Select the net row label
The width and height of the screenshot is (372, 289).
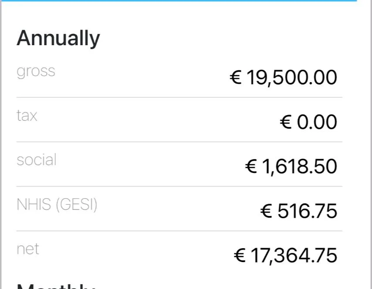pos(28,249)
